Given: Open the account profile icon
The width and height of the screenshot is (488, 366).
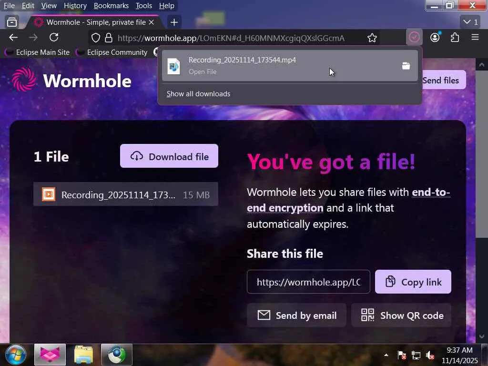Looking at the screenshot, I should coord(435,38).
